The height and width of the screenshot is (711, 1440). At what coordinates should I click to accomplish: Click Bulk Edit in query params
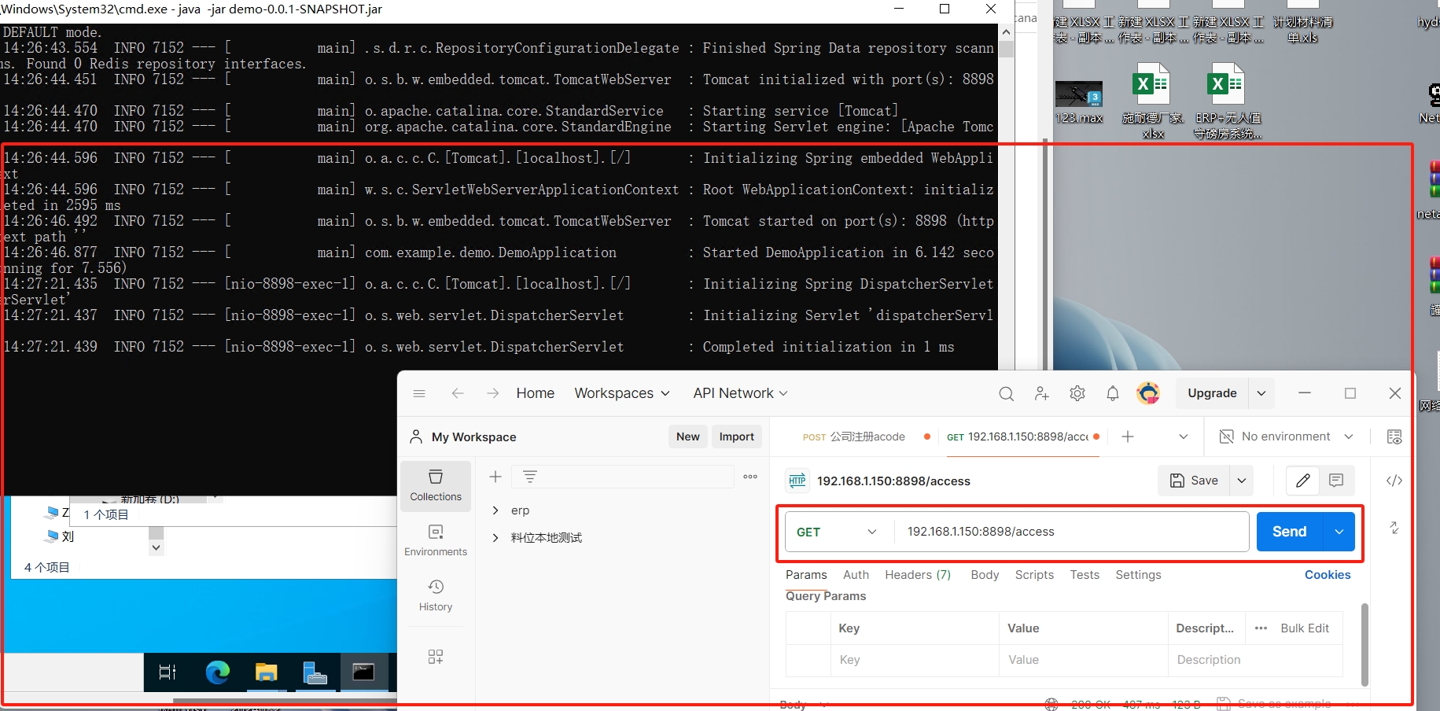[x=1305, y=628]
